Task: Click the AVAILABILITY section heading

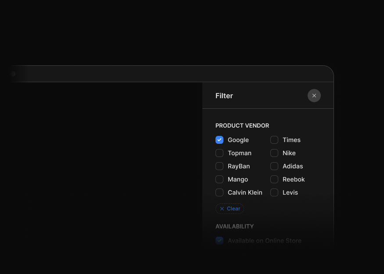Action: tap(235, 227)
